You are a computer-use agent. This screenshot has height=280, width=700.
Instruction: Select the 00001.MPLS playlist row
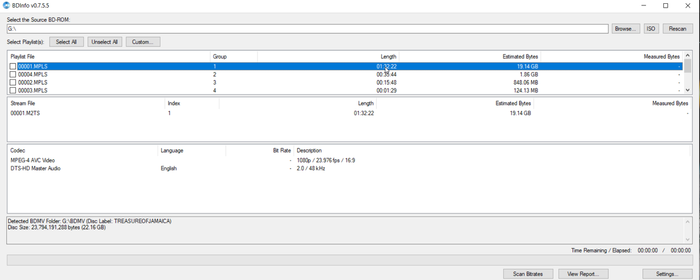pyautogui.click(x=346, y=67)
